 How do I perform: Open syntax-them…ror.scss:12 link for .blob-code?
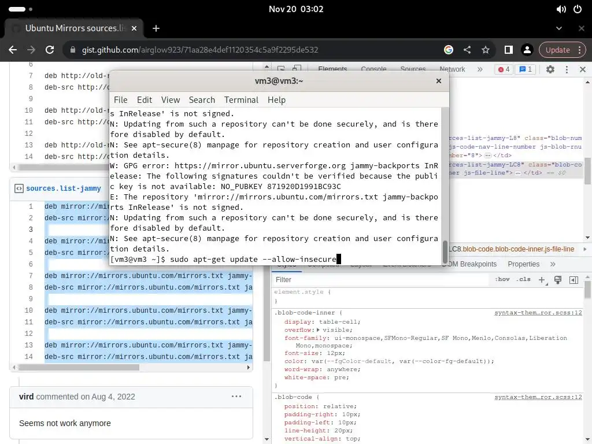538,397
